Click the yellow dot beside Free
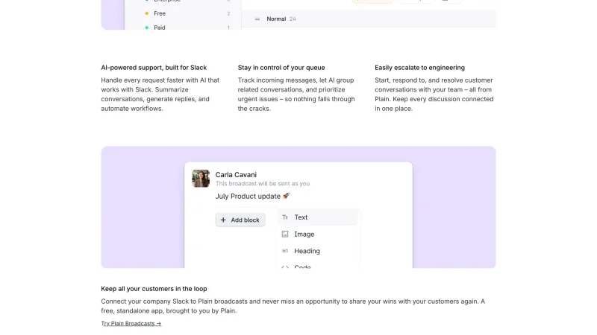The image size is (597, 335). (x=146, y=13)
